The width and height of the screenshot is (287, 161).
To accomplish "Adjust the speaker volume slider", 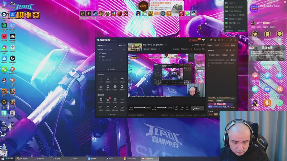I will pos(162,108).
